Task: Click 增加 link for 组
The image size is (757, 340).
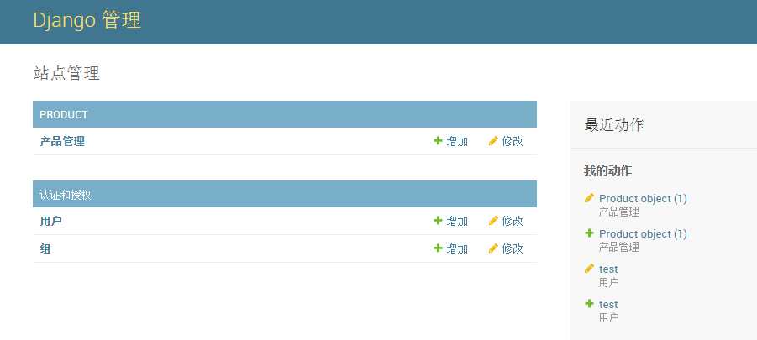Action: click(x=457, y=248)
